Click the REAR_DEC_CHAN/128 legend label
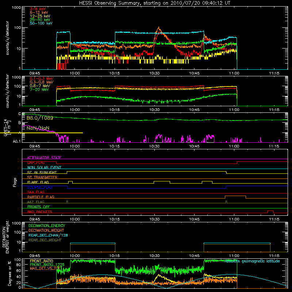This screenshot has height=292, width=292. point(48,235)
